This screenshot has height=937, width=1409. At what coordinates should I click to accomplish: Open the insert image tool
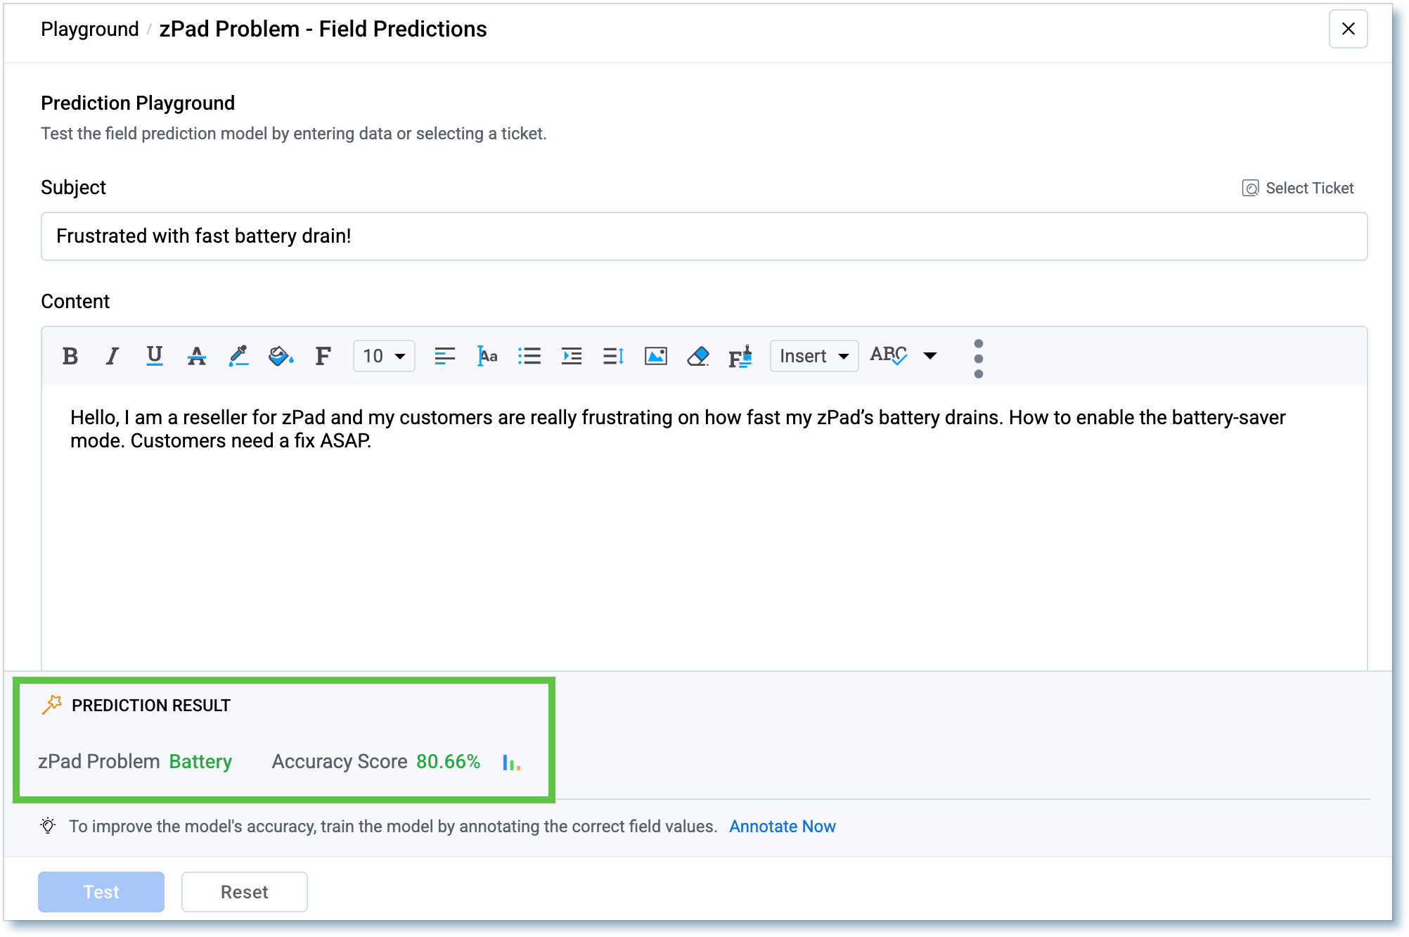point(655,356)
